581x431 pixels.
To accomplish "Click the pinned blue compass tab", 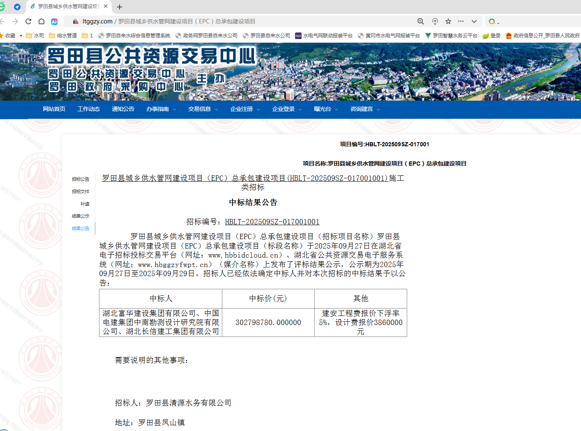I will (17, 7).
